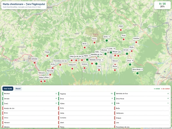The height and width of the screenshot is (129, 172).
Task: Open the red Comăna map marker dot
Action: point(136,42)
